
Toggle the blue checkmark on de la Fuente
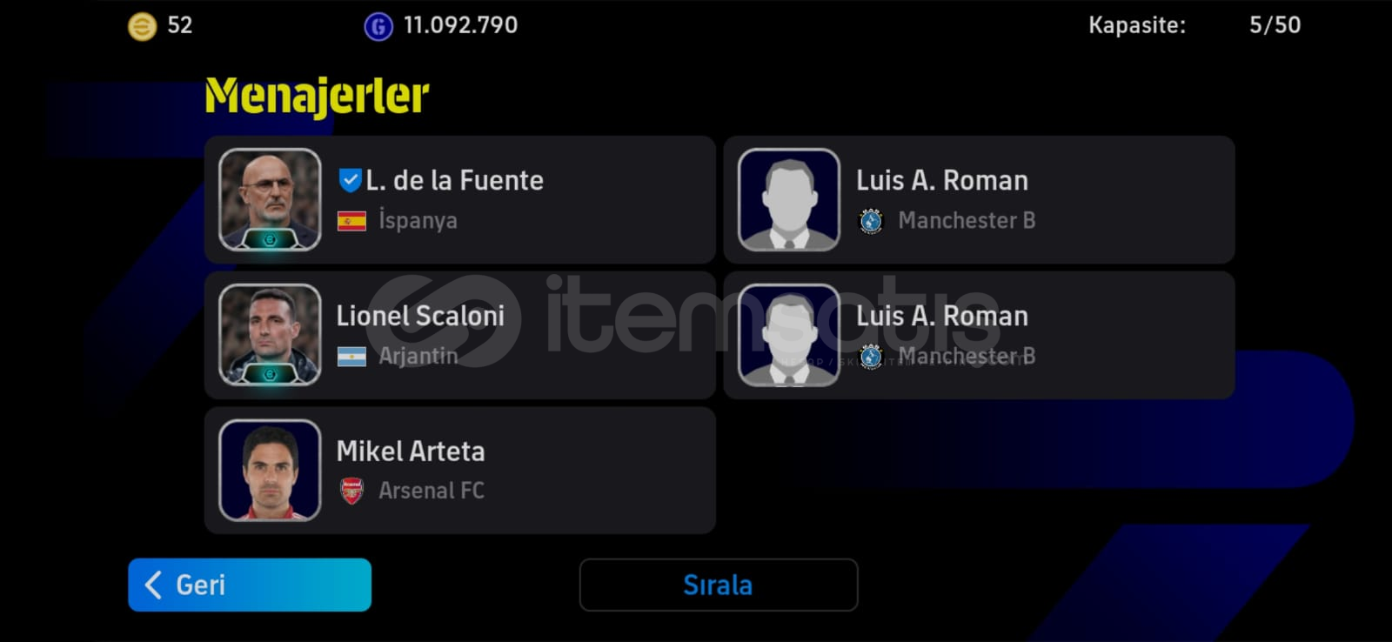pyautogui.click(x=350, y=180)
